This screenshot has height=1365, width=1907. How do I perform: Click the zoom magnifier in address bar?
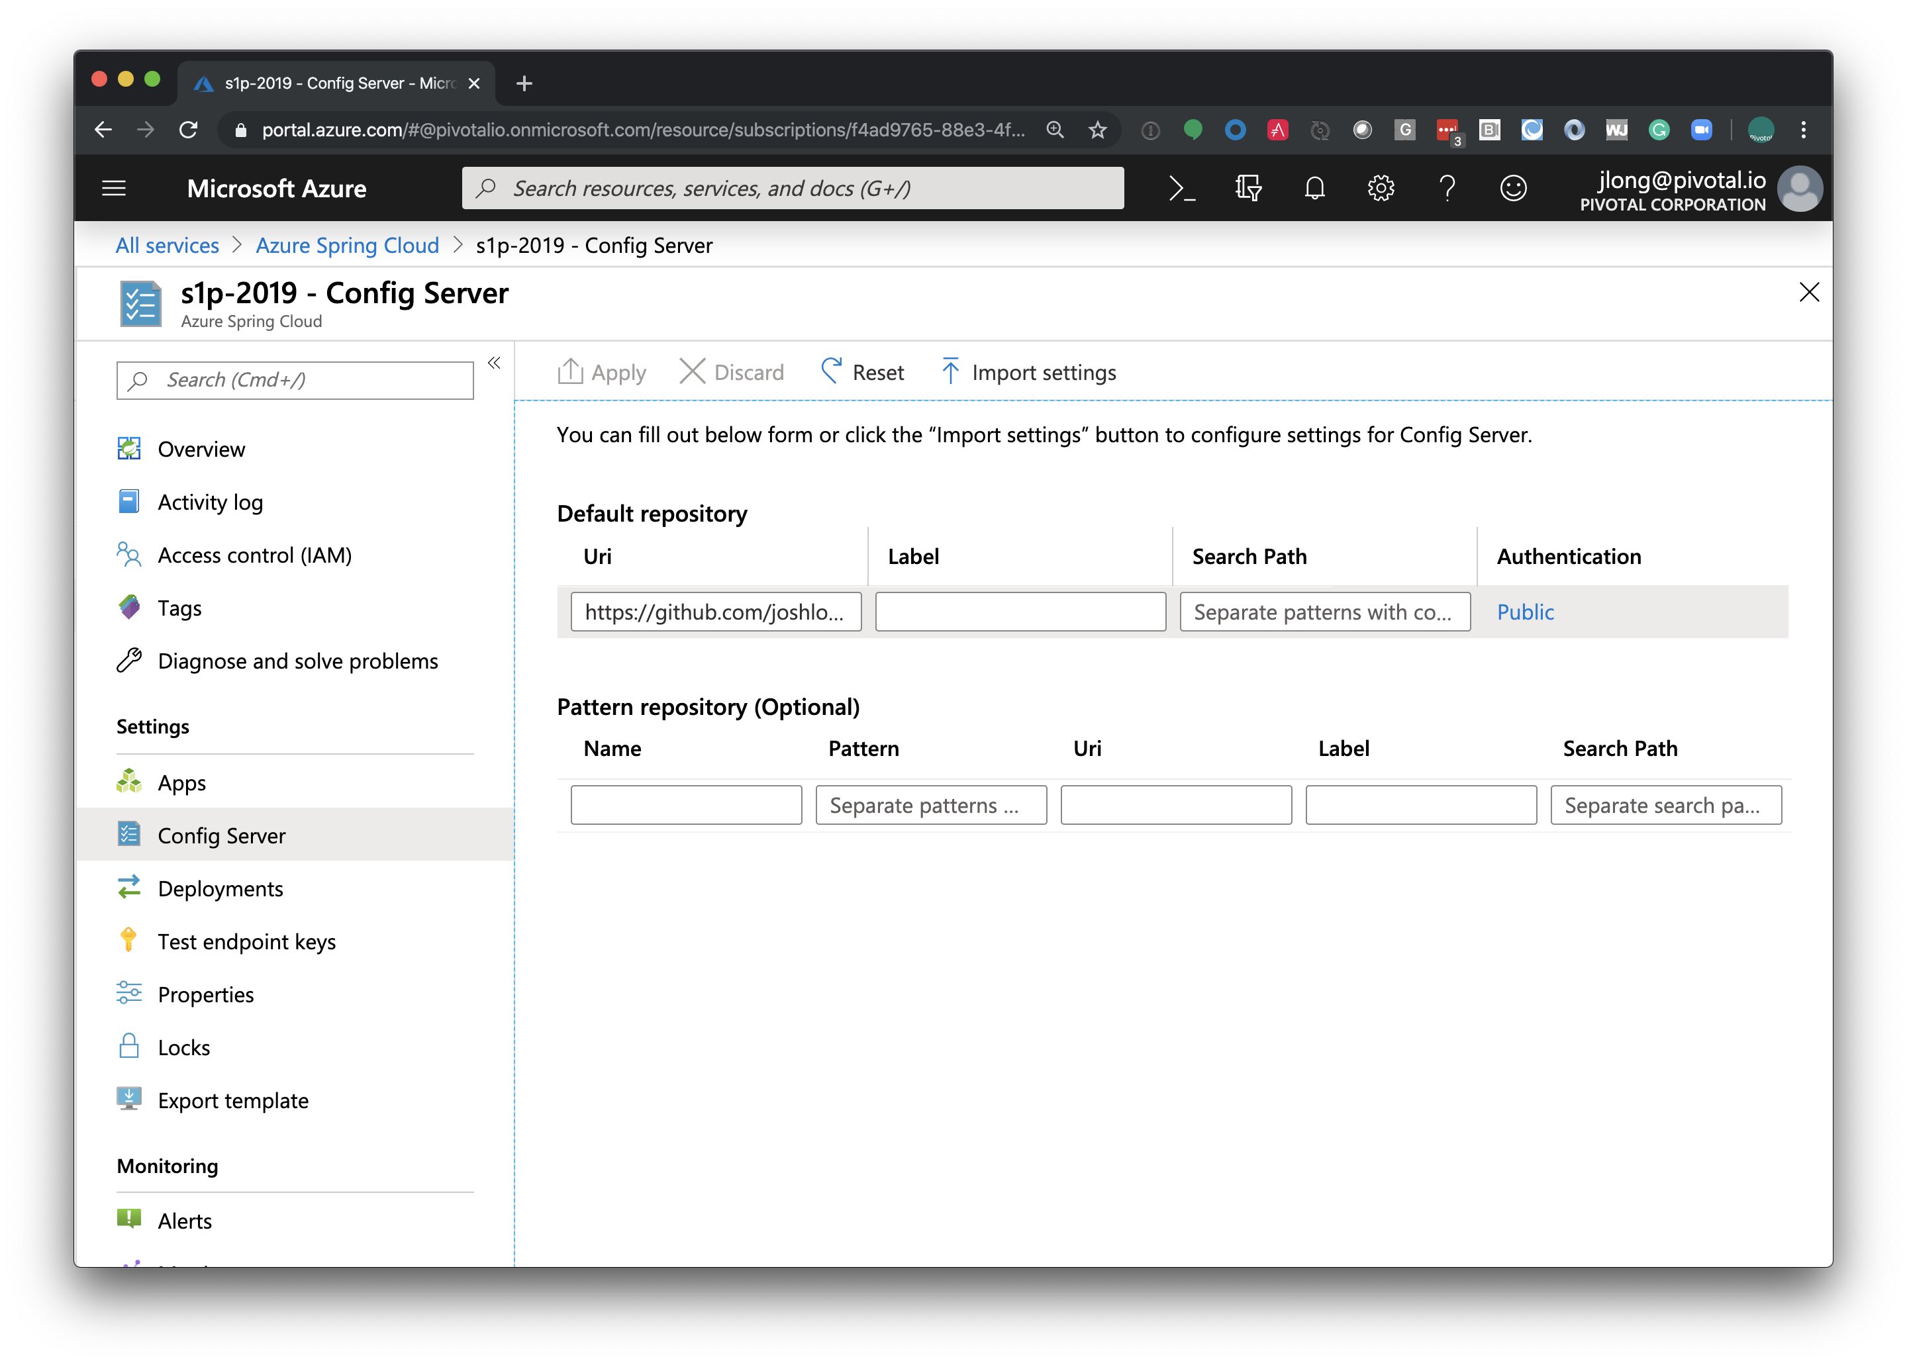tap(1055, 130)
